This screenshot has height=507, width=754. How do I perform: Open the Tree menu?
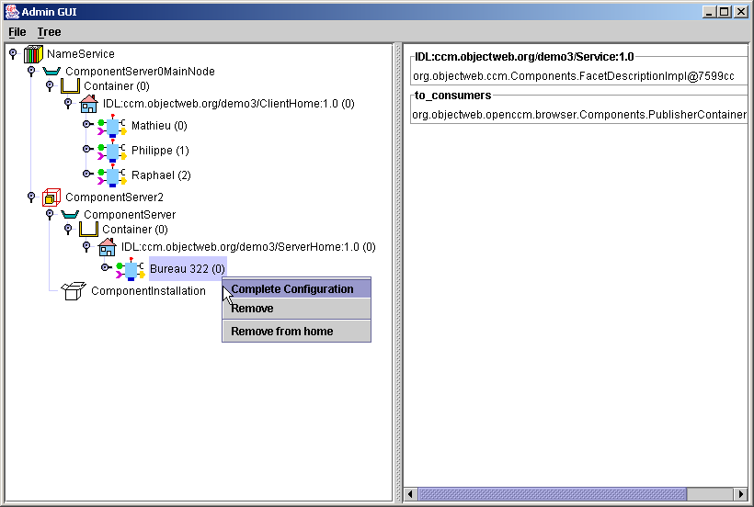pos(49,32)
